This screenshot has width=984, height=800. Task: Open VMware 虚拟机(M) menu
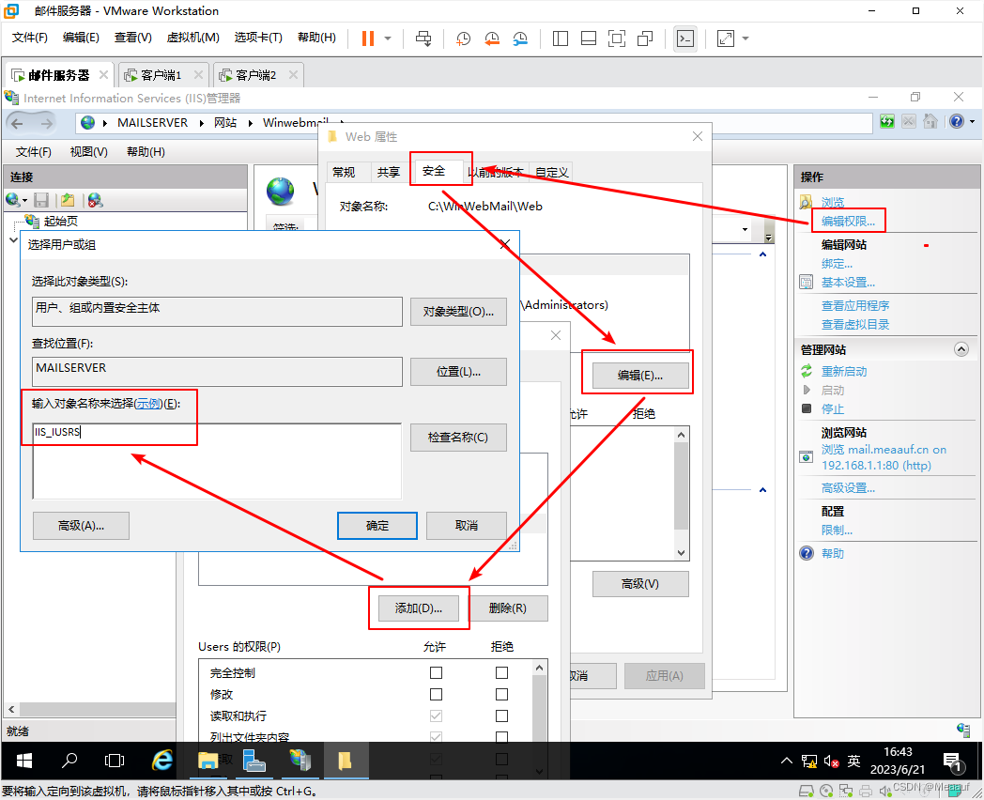(192, 38)
